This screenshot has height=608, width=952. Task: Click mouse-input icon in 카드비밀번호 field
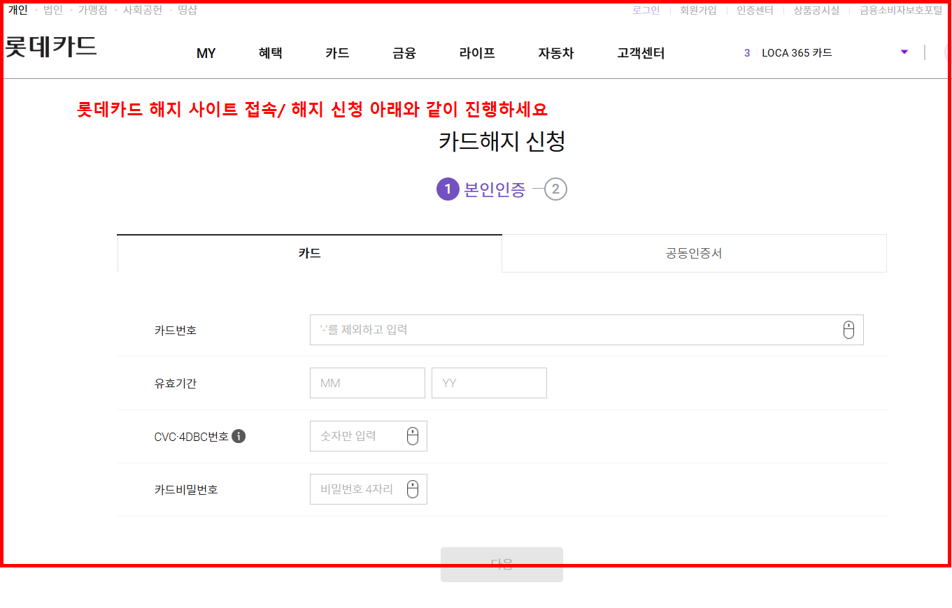(413, 489)
